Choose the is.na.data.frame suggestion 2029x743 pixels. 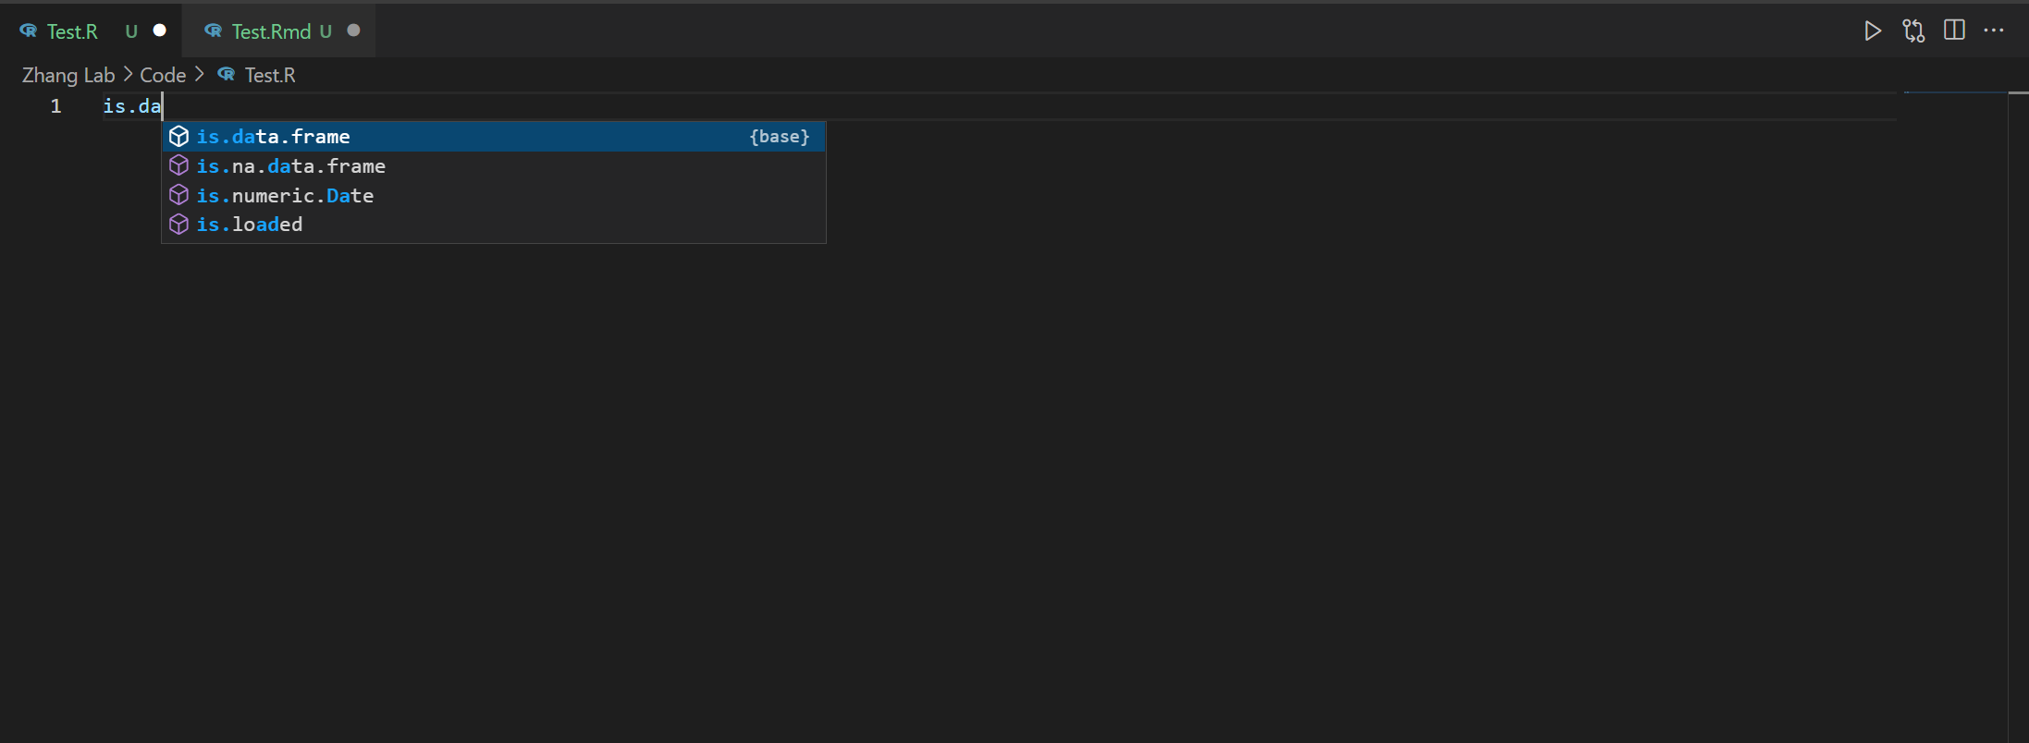(291, 165)
